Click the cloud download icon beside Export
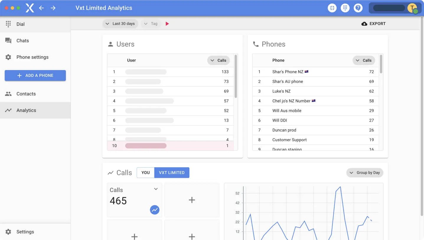Screen dimensions: 424x240 point(364,24)
